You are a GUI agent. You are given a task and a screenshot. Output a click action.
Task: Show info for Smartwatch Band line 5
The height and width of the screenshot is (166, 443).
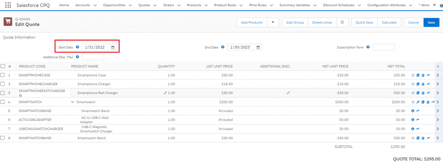(413, 111)
